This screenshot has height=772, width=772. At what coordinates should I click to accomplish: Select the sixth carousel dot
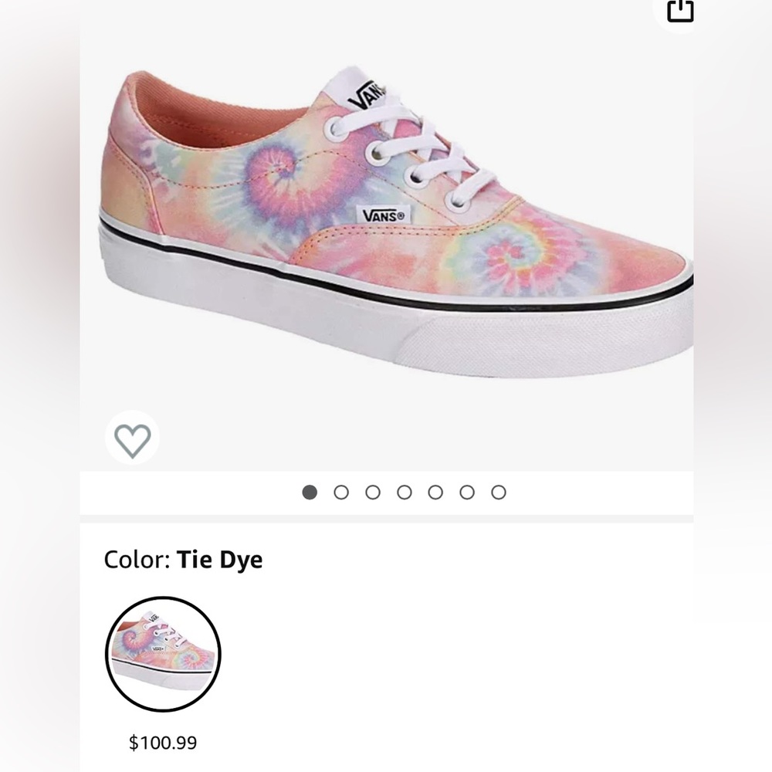(x=468, y=492)
